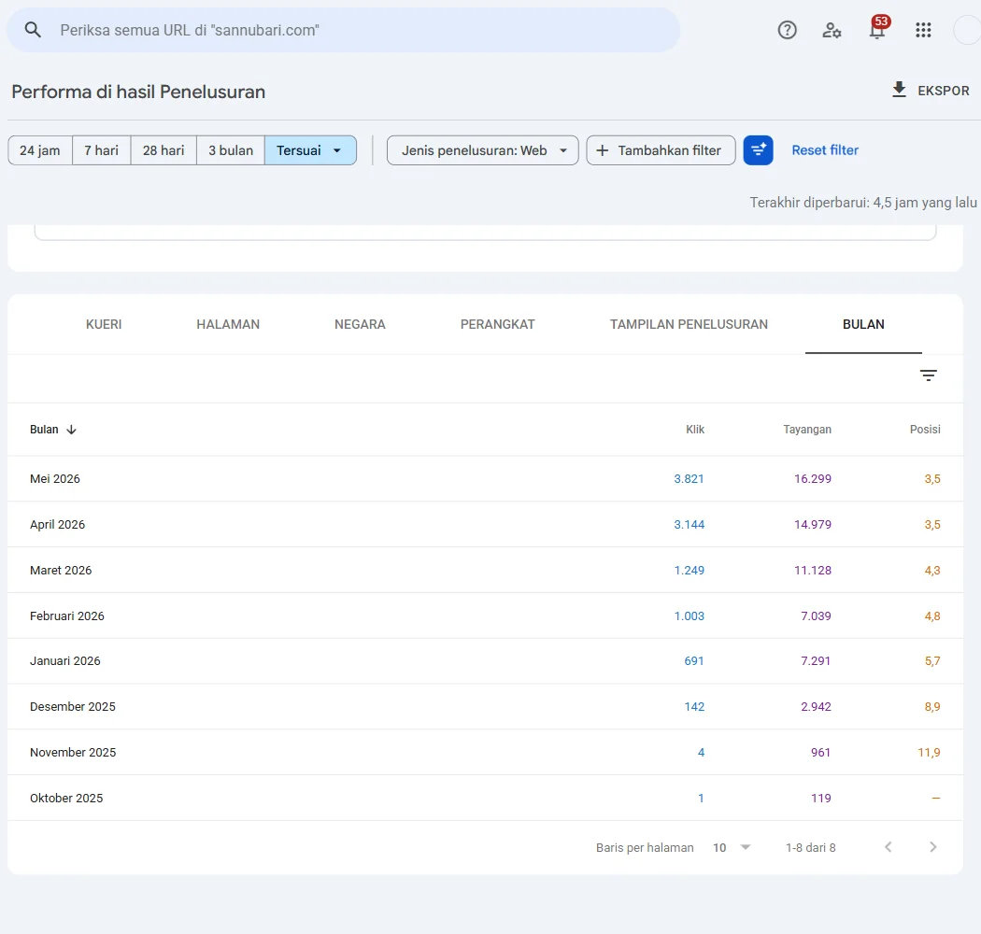The width and height of the screenshot is (981, 934).
Task: Click the 11,9 position value
Action: pyautogui.click(x=929, y=753)
